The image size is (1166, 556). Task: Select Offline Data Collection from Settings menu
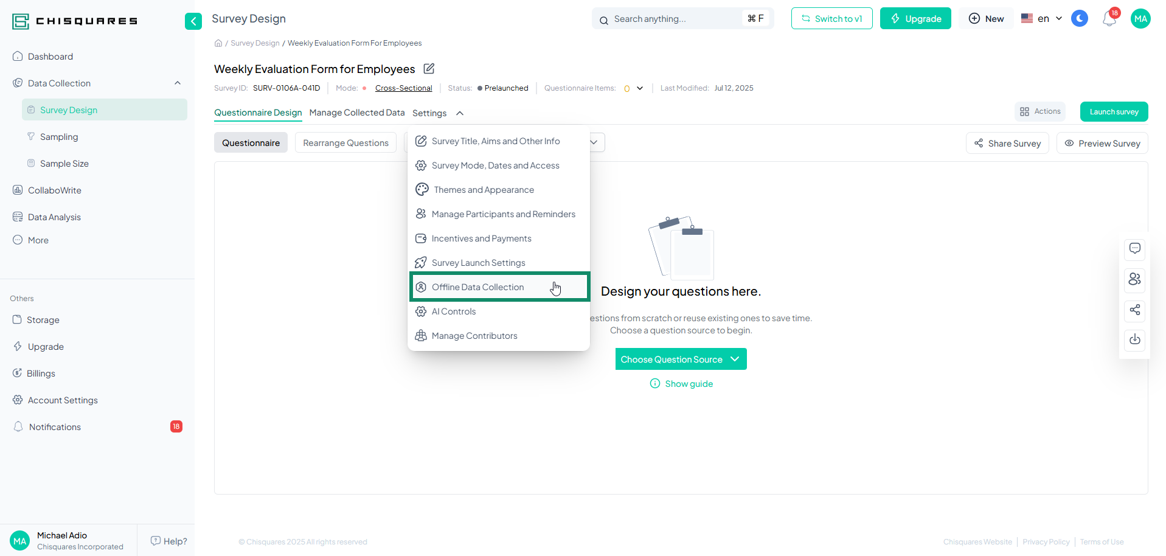[477, 287]
